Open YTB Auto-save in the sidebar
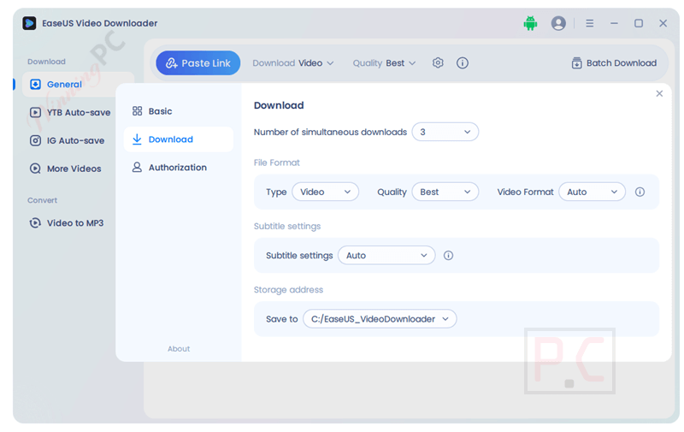This screenshot has height=432, width=684. (x=70, y=113)
